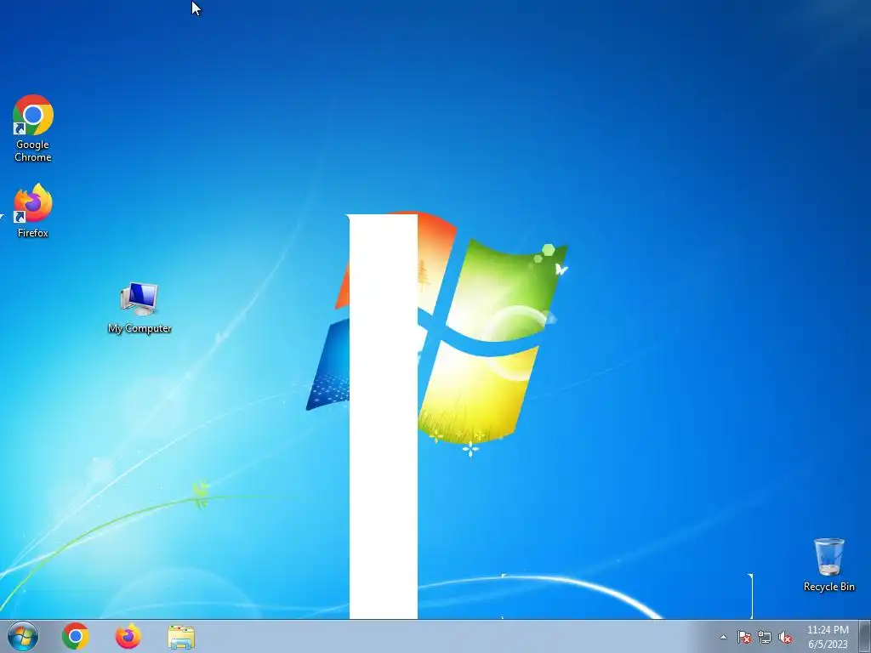Launch Firefox from the taskbar
The width and height of the screenshot is (871, 653).
click(x=128, y=636)
